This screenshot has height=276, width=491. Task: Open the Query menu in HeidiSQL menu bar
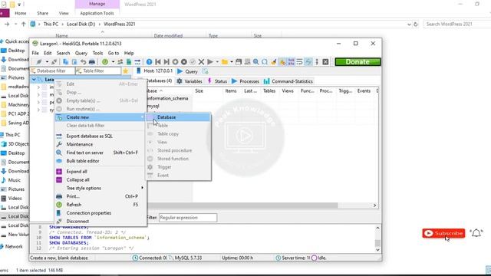pyautogui.click(x=81, y=53)
